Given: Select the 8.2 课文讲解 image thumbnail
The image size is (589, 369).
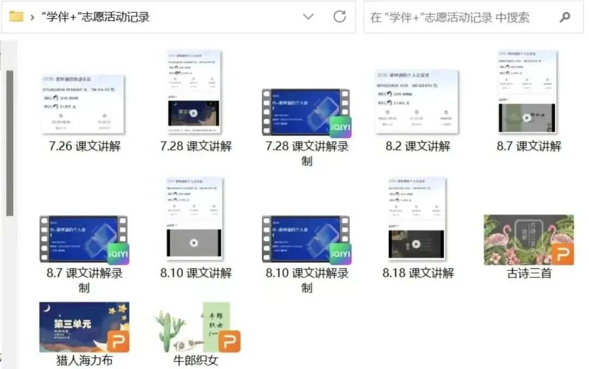Looking at the screenshot, I should coord(417,102).
